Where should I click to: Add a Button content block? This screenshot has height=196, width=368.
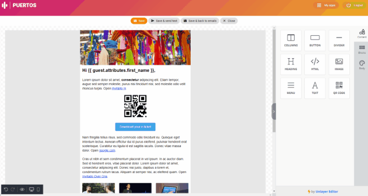[315, 41]
